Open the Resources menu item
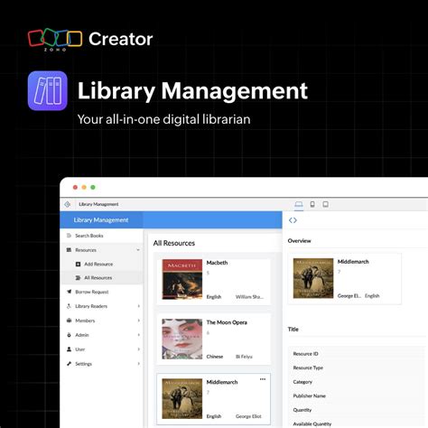Viewport: 428px width, 428px height. 102,250
